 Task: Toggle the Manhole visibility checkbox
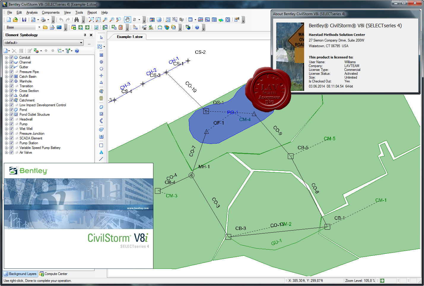[11, 81]
